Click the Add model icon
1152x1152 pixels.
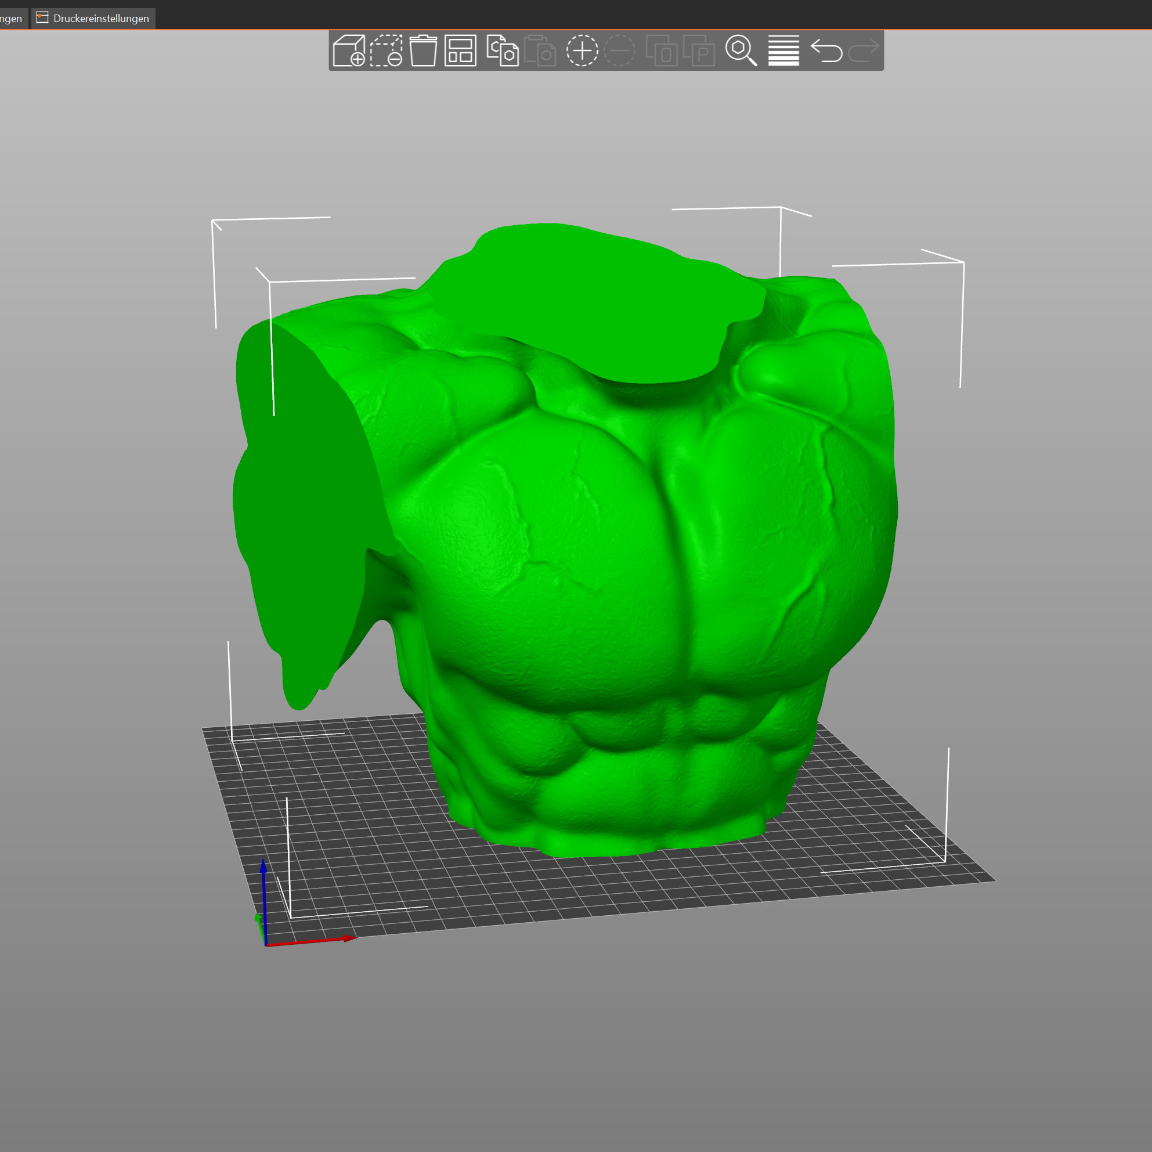(349, 50)
